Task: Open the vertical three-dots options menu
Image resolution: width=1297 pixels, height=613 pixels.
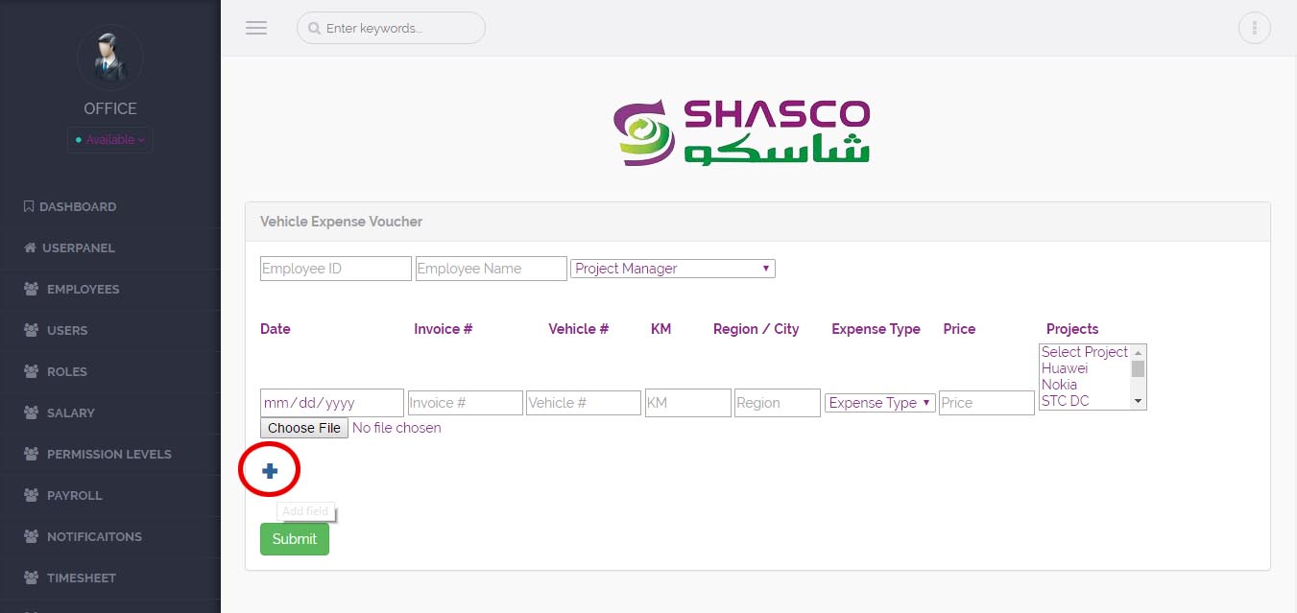Action: click(x=1254, y=28)
